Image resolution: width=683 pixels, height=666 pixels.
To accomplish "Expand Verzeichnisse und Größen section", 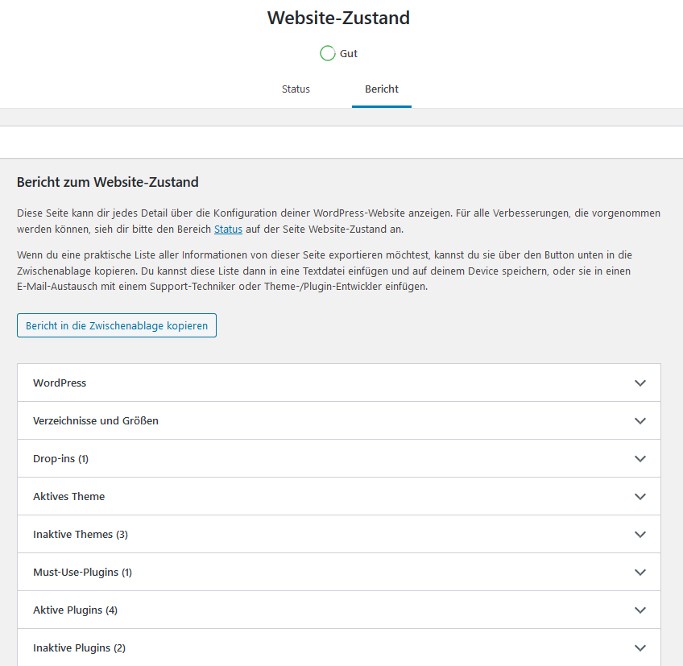I will click(x=339, y=420).
